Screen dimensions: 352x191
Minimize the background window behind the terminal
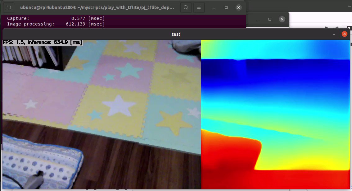tap(257, 20)
